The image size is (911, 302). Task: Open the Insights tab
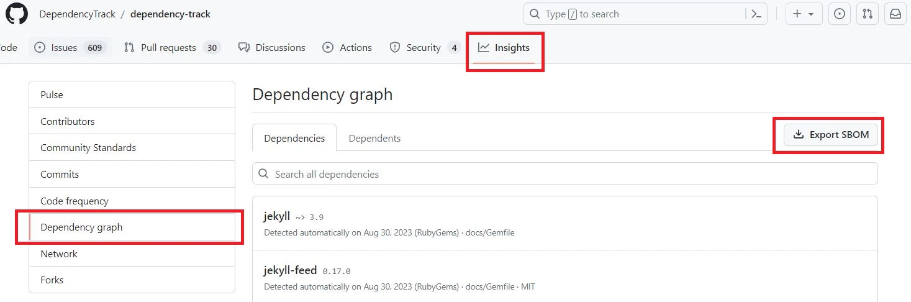(504, 47)
